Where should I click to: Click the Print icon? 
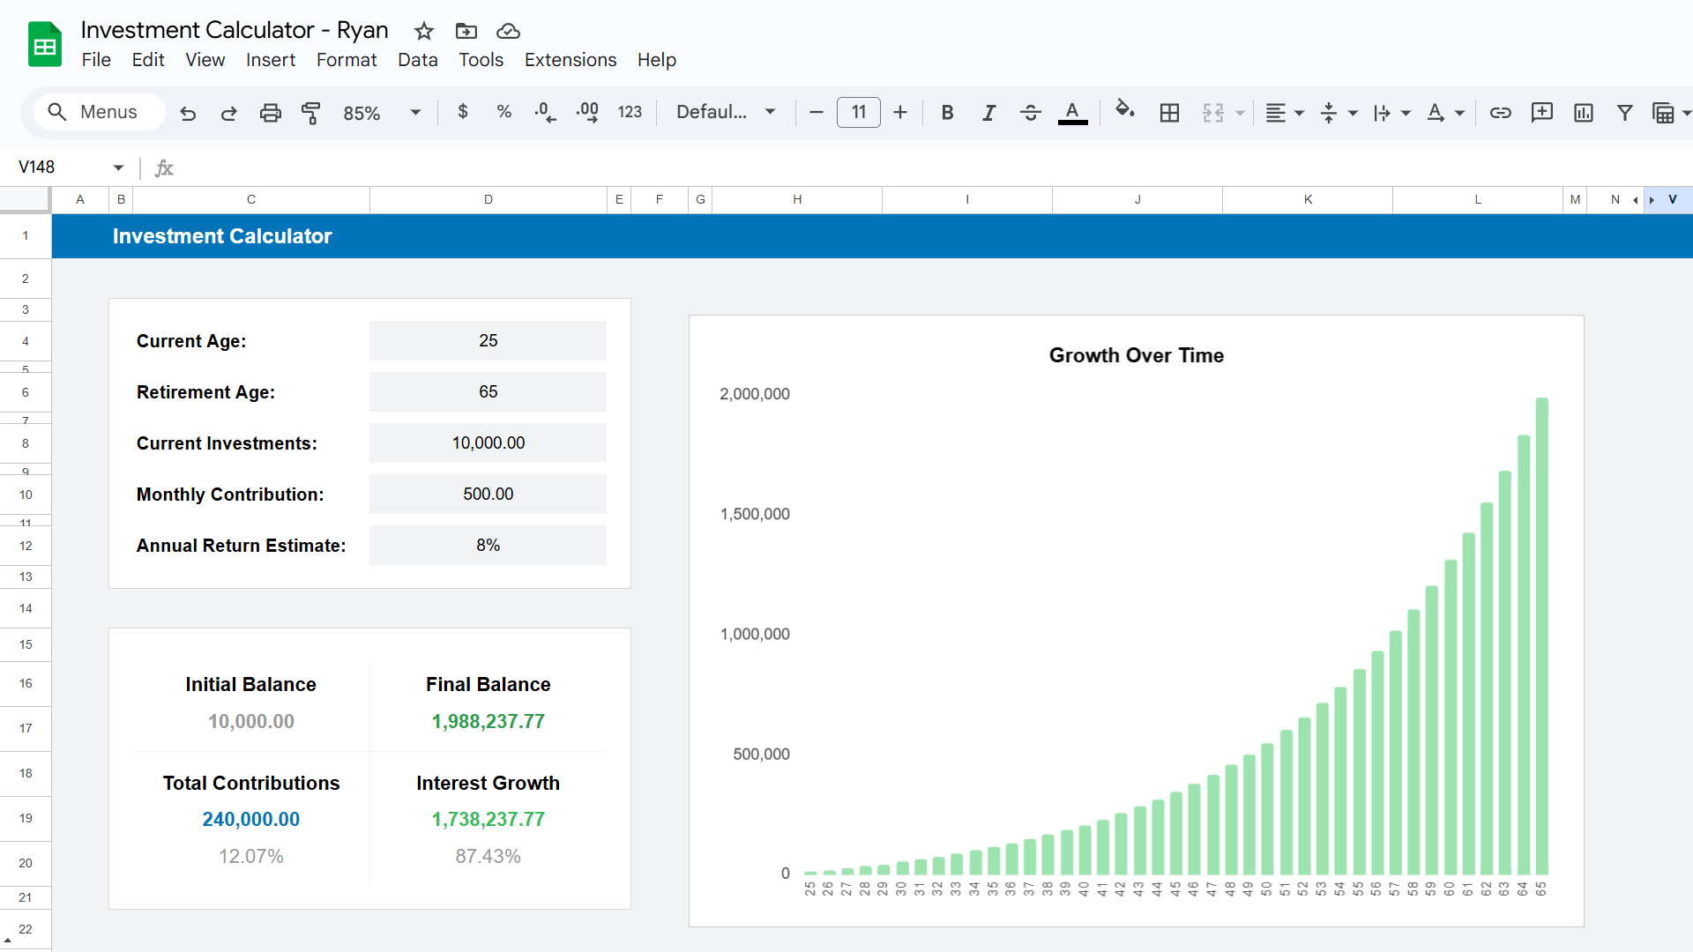(271, 113)
